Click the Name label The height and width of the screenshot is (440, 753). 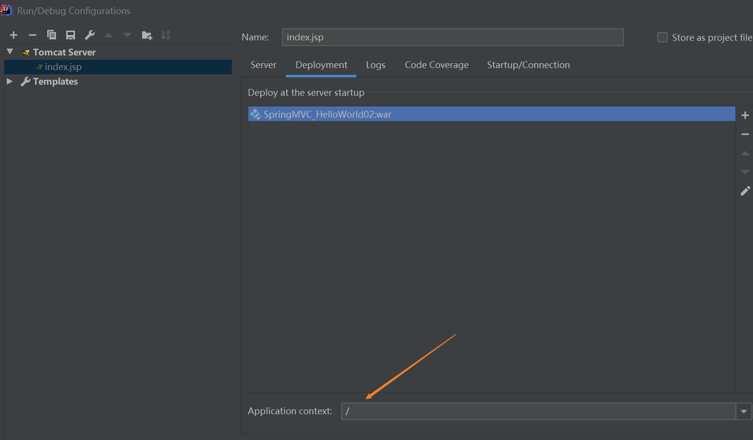coord(255,37)
